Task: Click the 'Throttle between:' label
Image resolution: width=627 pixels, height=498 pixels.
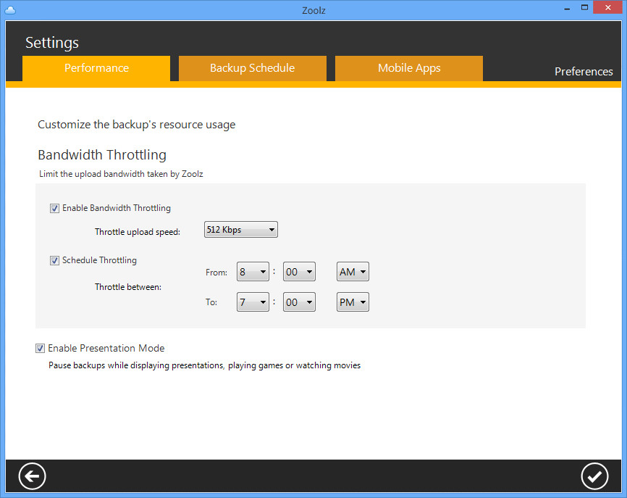Action: click(128, 287)
